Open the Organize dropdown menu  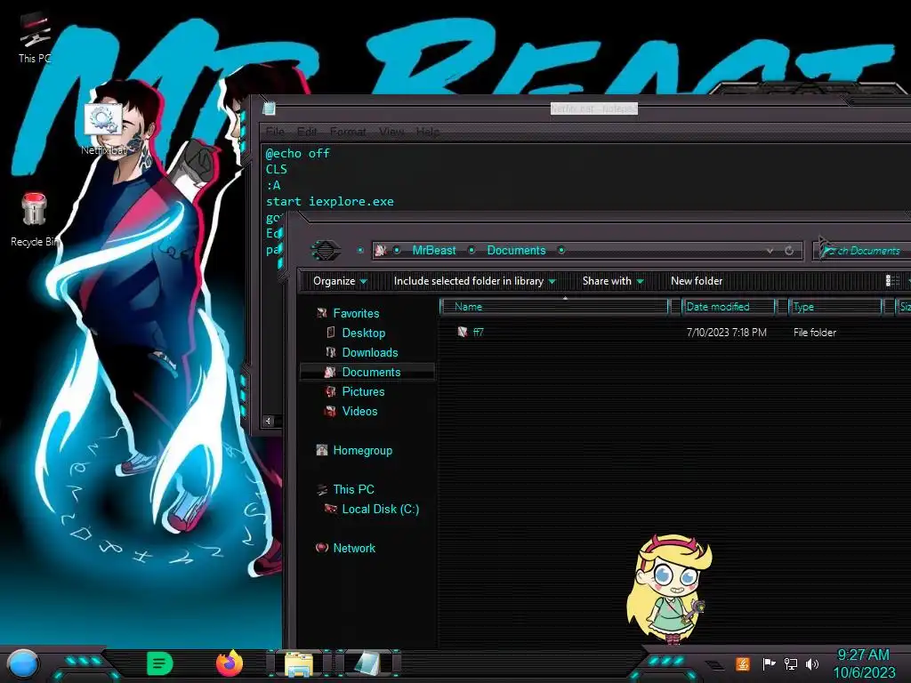[340, 281]
